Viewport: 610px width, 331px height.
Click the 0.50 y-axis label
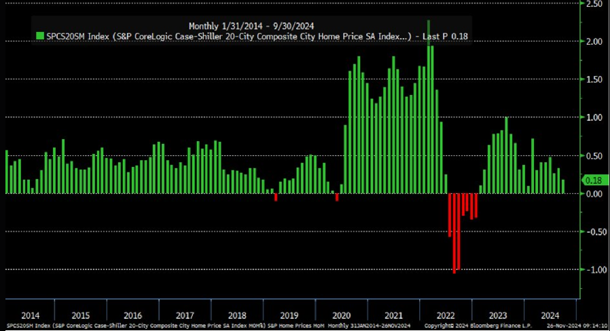click(x=594, y=156)
